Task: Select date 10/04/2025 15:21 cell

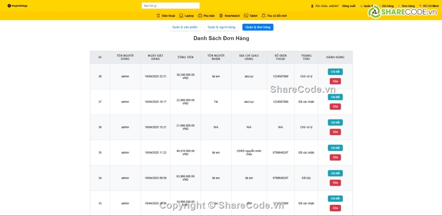Action: 155,127
